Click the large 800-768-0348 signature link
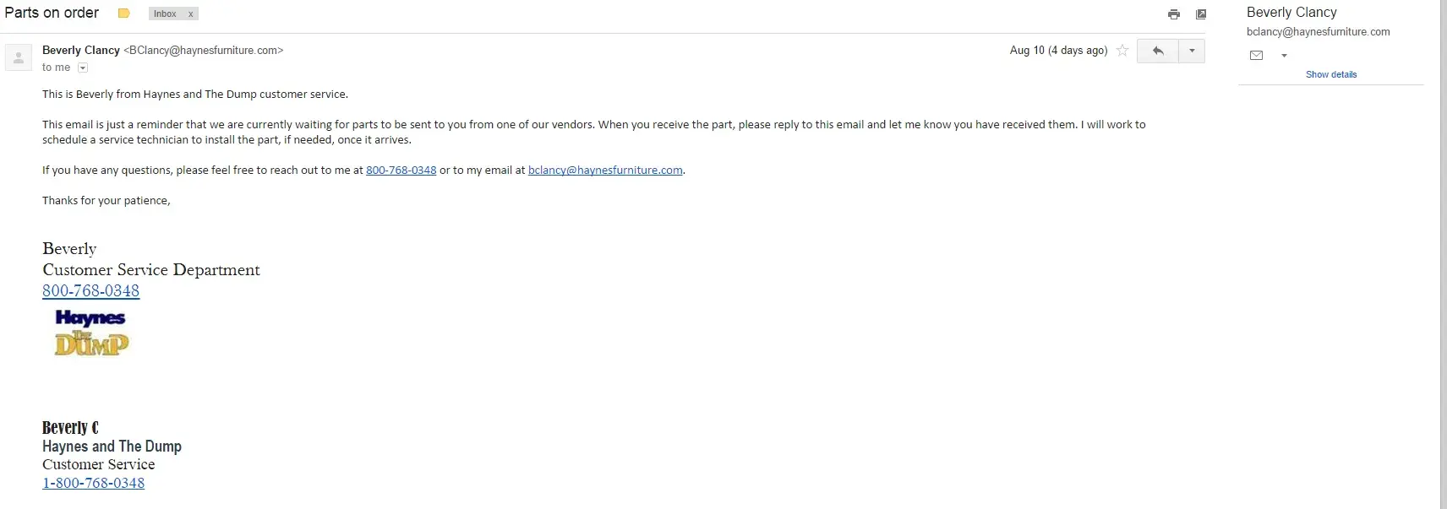 pos(91,291)
